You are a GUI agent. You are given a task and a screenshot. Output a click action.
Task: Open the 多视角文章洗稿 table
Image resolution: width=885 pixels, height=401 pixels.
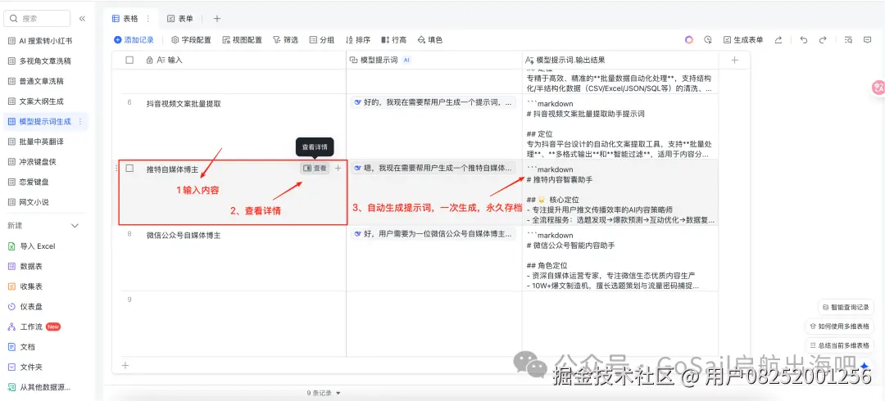click(45, 61)
